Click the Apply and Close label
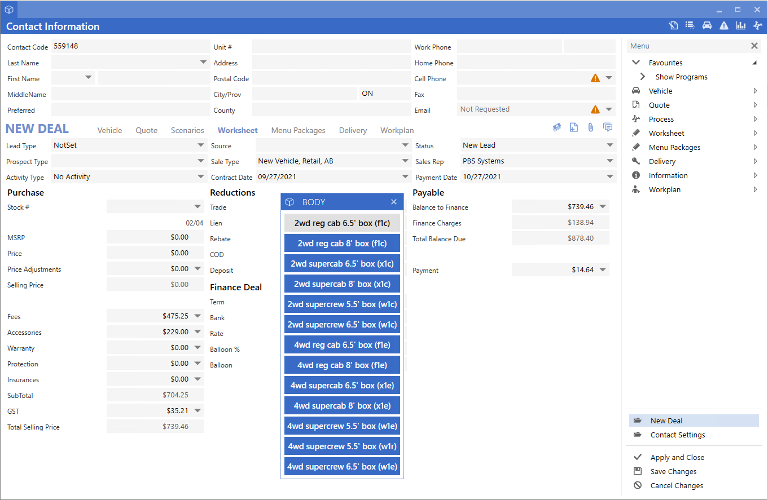 pos(677,457)
